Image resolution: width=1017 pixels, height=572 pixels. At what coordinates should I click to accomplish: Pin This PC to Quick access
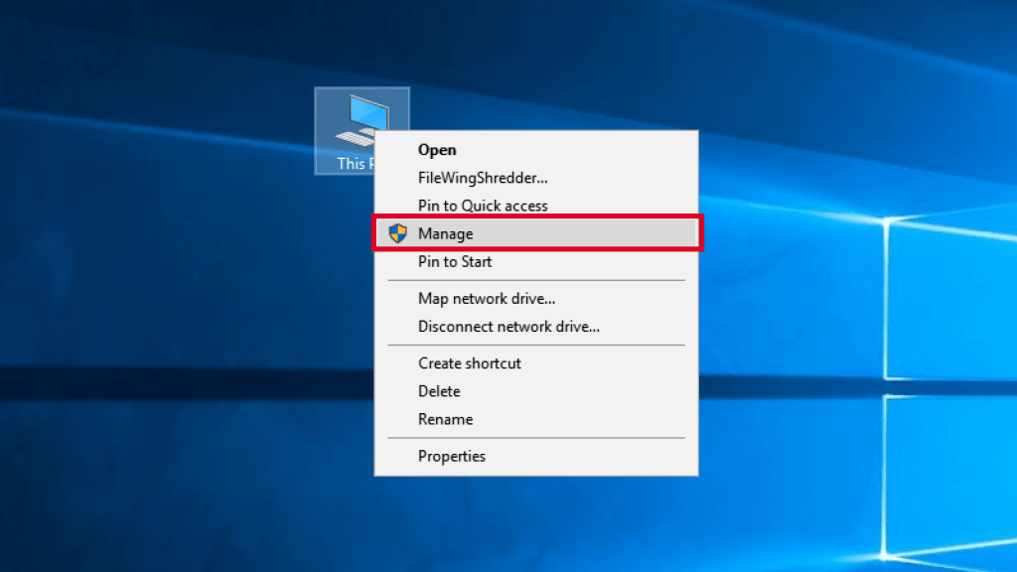[483, 206]
